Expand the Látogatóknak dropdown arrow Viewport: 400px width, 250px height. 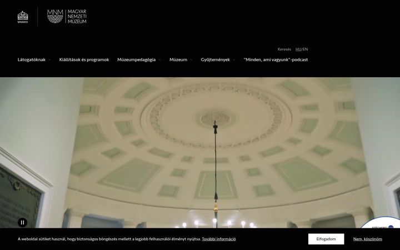(50, 60)
